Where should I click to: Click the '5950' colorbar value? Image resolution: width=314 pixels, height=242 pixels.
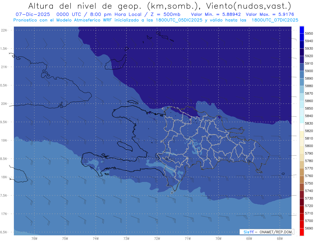pos(309,33)
